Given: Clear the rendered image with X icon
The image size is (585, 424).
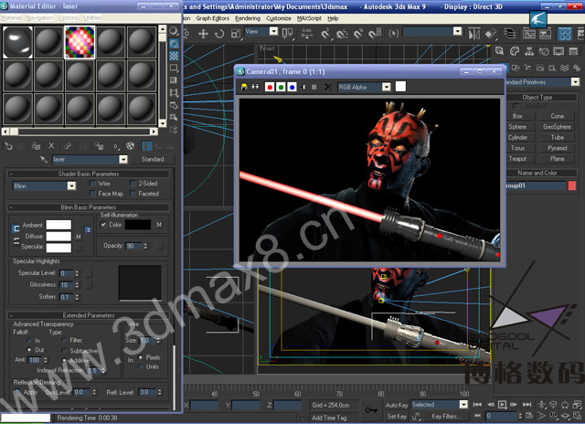Looking at the screenshot, I should (x=327, y=87).
